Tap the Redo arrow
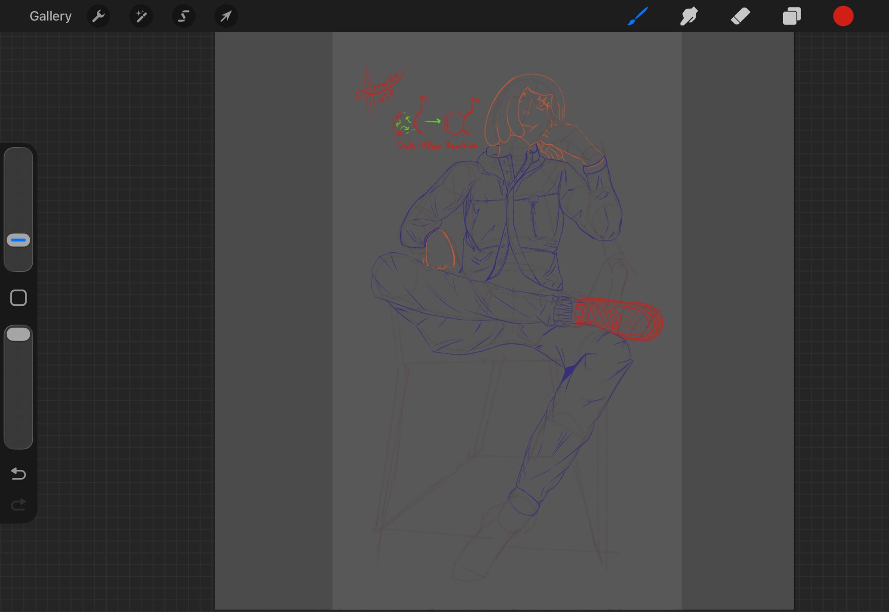The width and height of the screenshot is (889, 612). pos(18,505)
